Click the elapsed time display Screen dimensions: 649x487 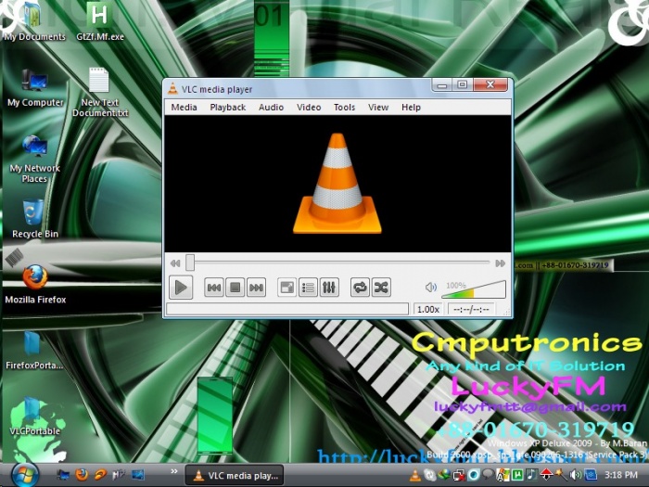point(471,309)
